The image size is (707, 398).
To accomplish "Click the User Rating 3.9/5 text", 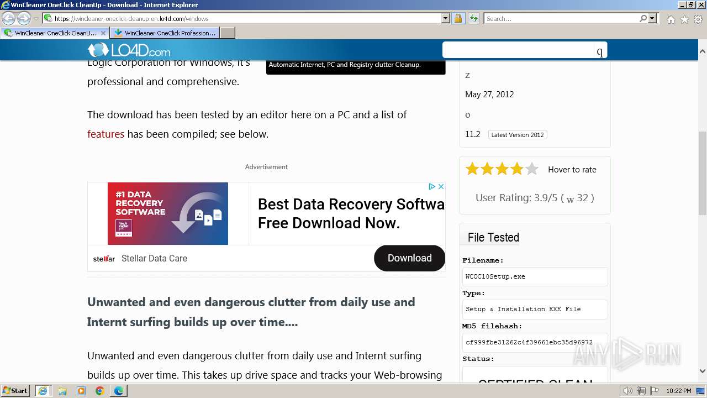I will [x=535, y=198].
